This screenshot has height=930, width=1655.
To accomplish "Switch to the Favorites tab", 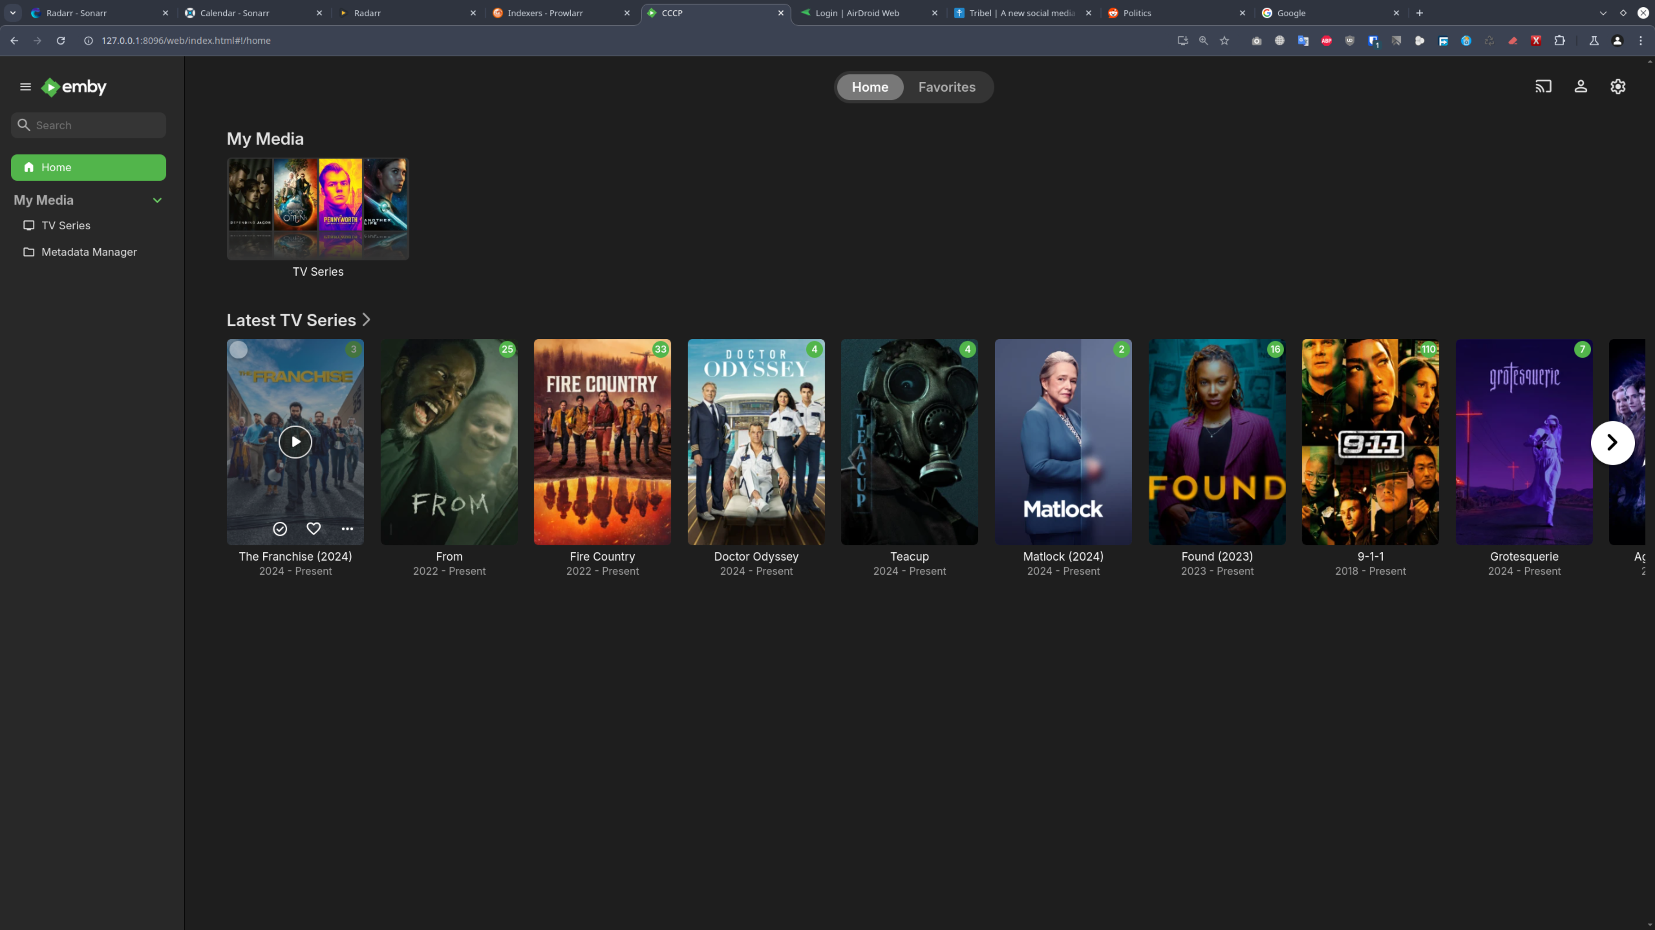I will coord(946,87).
